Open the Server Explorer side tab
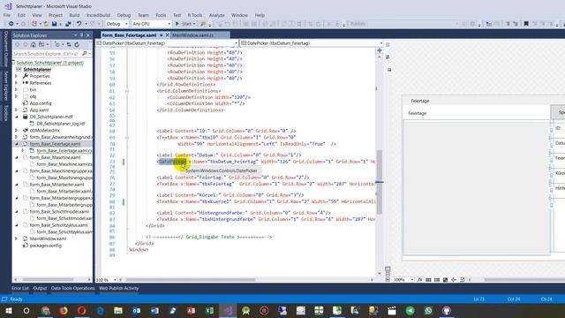 [5, 86]
